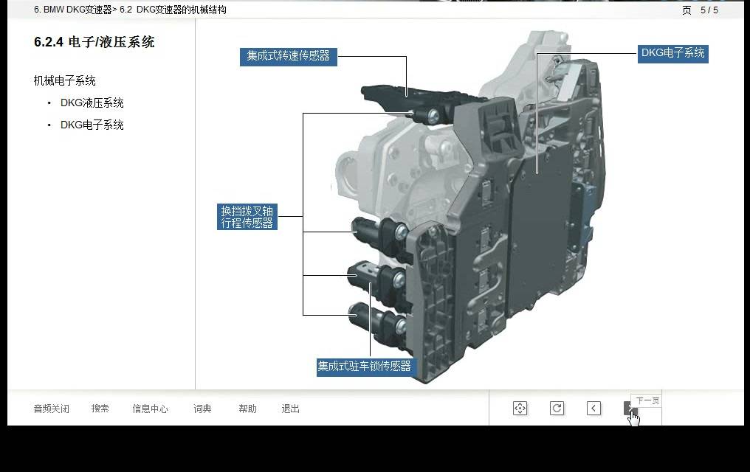Click heading 6.2.4 电子/液压系统
The height and width of the screenshot is (472, 750).
(94, 42)
